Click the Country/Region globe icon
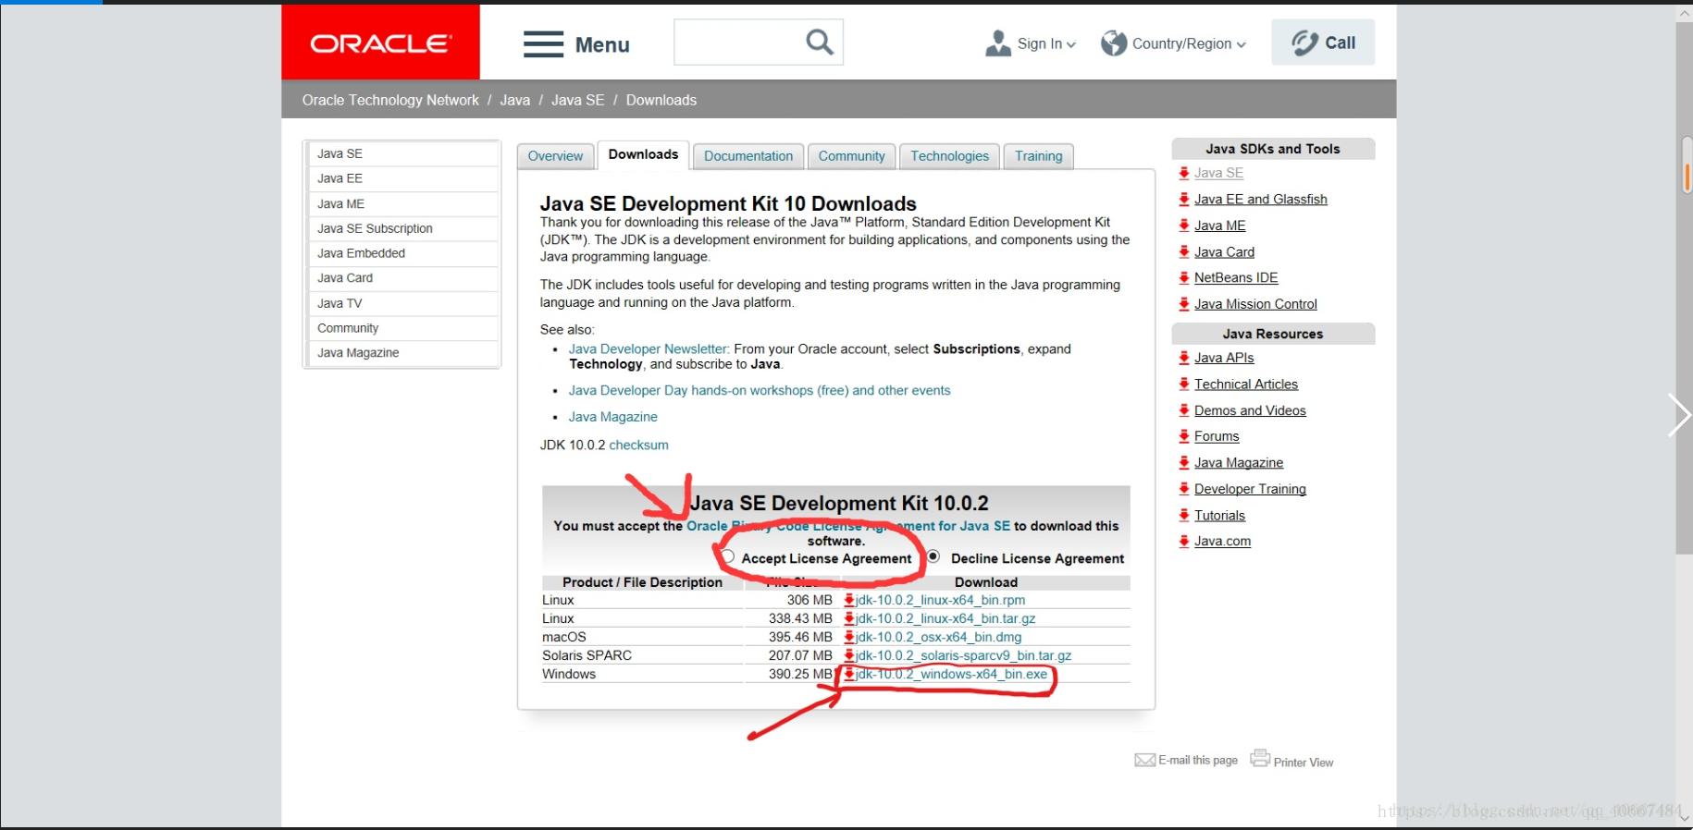The image size is (1693, 830). [x=1114, y=43]
